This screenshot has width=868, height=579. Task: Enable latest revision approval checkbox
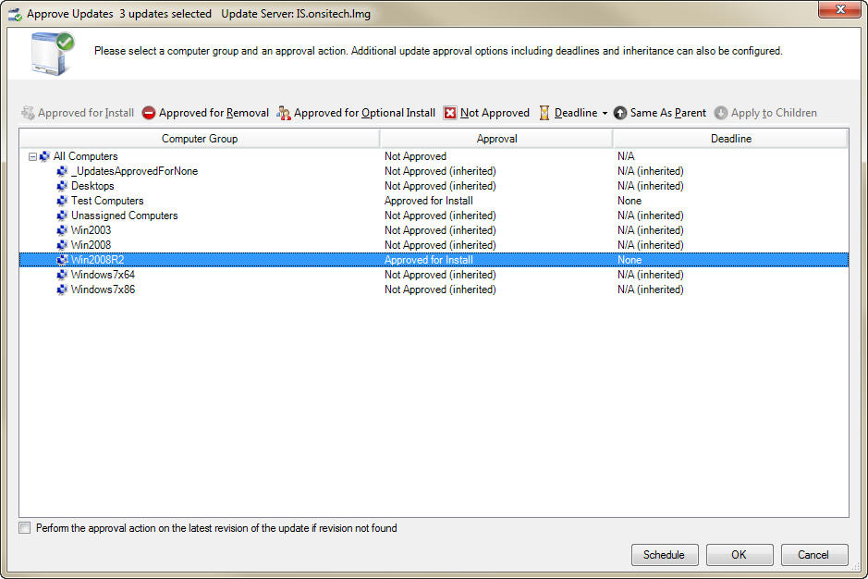[25, 528]
